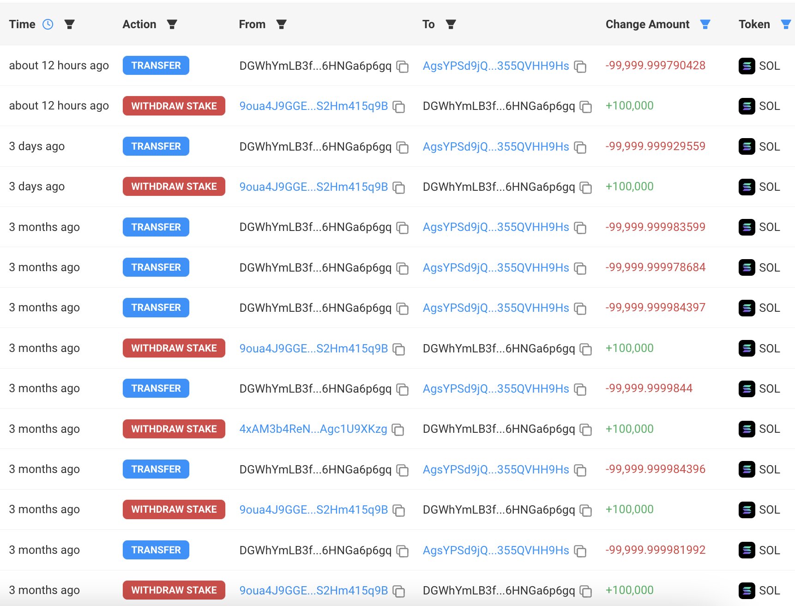This screenshot has height=606, width=795.
Task: Select +100,000 amount in 12-hours-ago row
Action: click(x=630, y=106)
